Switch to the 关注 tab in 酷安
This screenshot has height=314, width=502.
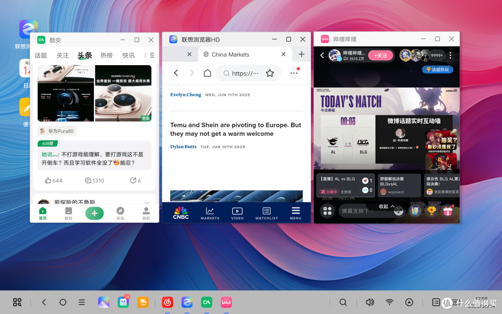tap(62, 55)
